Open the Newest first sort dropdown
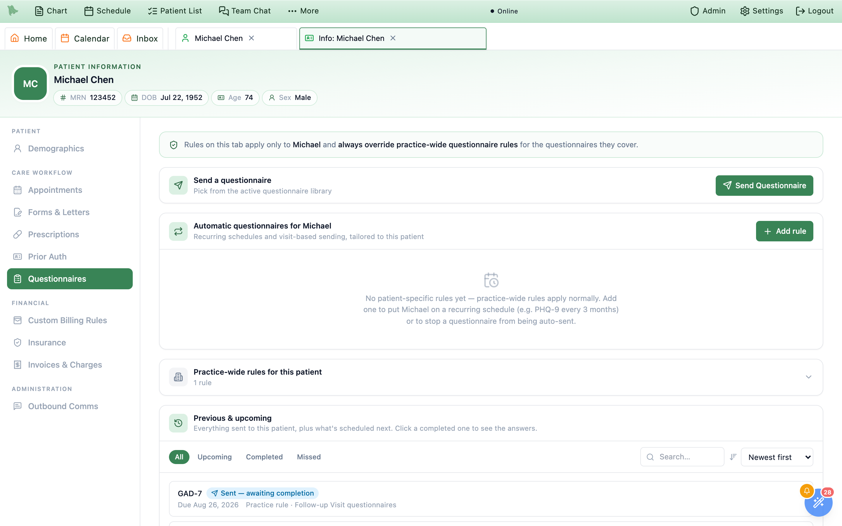Image resolution: width=842 pixels, height=526 pixels. point(777,457)
